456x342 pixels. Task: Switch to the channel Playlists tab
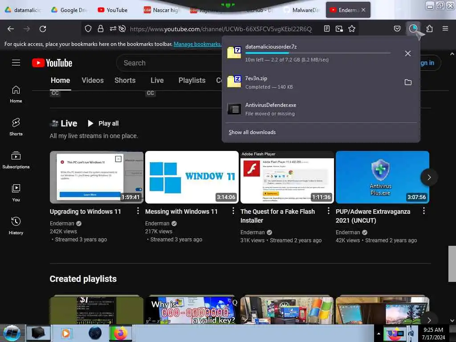click(192, 81)
